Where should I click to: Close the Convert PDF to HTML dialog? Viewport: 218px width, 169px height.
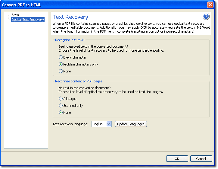point(210,5)
